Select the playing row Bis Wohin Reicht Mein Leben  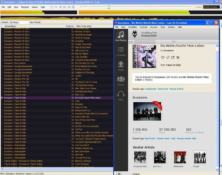click(57, 98)
